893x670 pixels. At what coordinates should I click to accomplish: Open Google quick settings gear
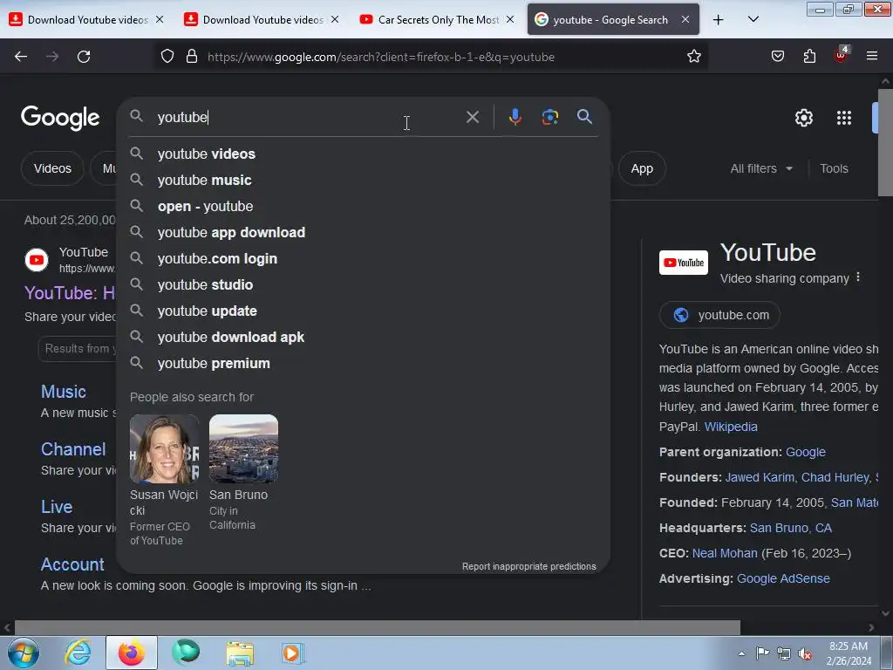click(x=803, y=118)
